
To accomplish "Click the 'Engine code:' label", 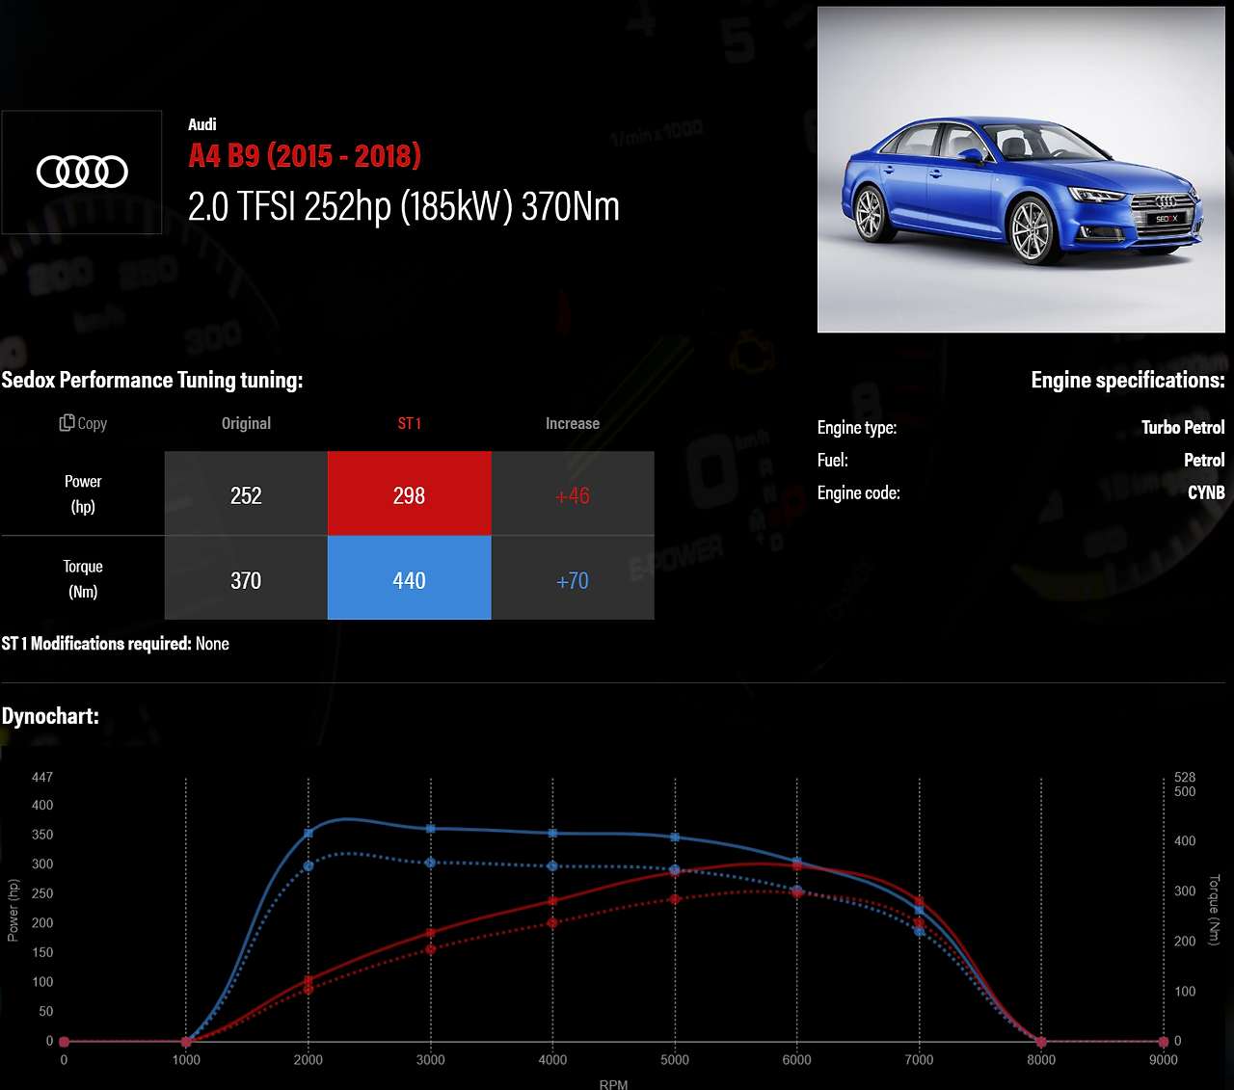I will click(859, 492).
